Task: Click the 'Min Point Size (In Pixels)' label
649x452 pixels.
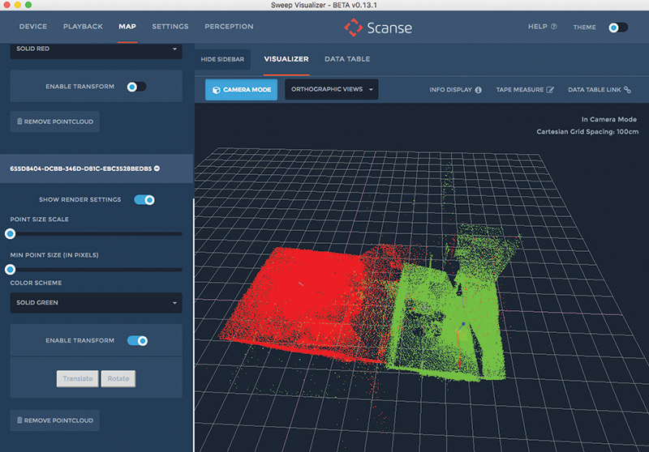Action: click(54, 255)
